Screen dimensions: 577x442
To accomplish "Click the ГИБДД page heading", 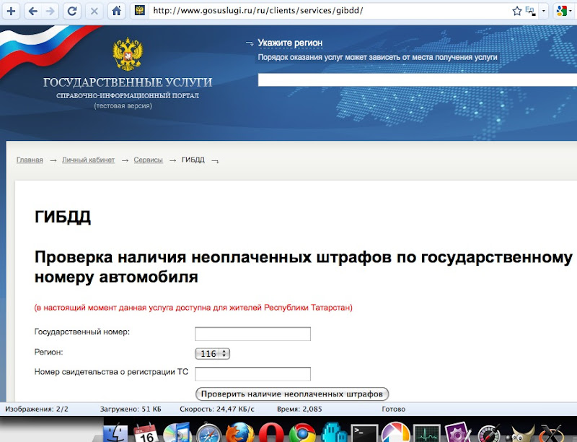I will click(x=63, y=217).
